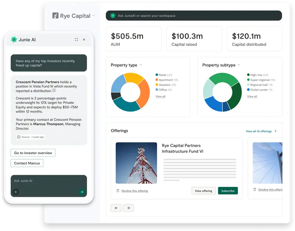This screenshot has height=231, width=295.
Task: Click the 'Marcus Thompson' bold name
Action: click(x=48, y=124)
